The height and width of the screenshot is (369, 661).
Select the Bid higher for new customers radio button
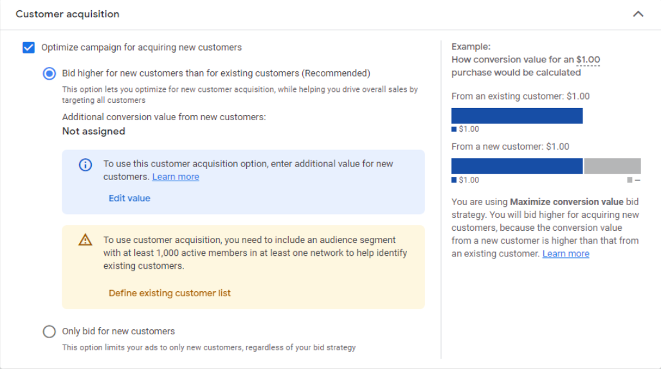(x=50, y=73)
